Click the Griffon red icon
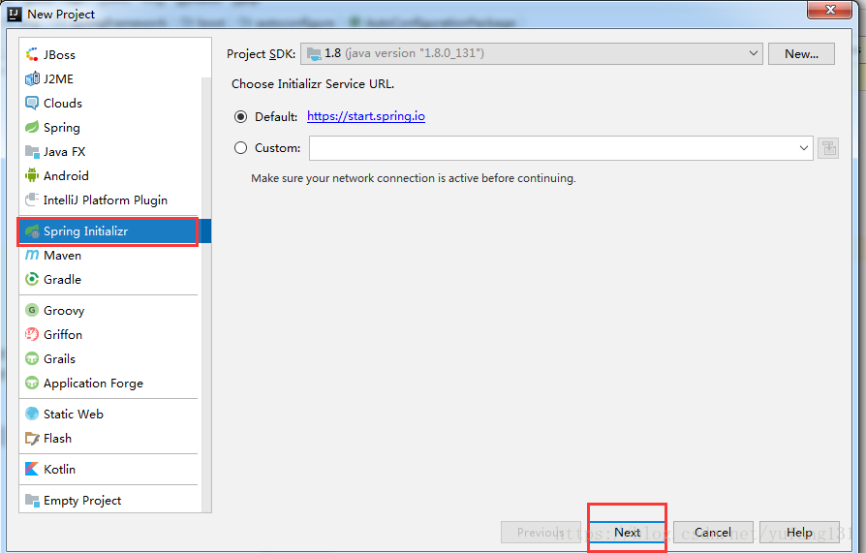 [32, 335]
